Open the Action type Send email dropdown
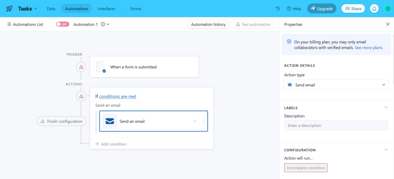The height and width of the screenshot is (179, 394). click(x=336, y=85)
